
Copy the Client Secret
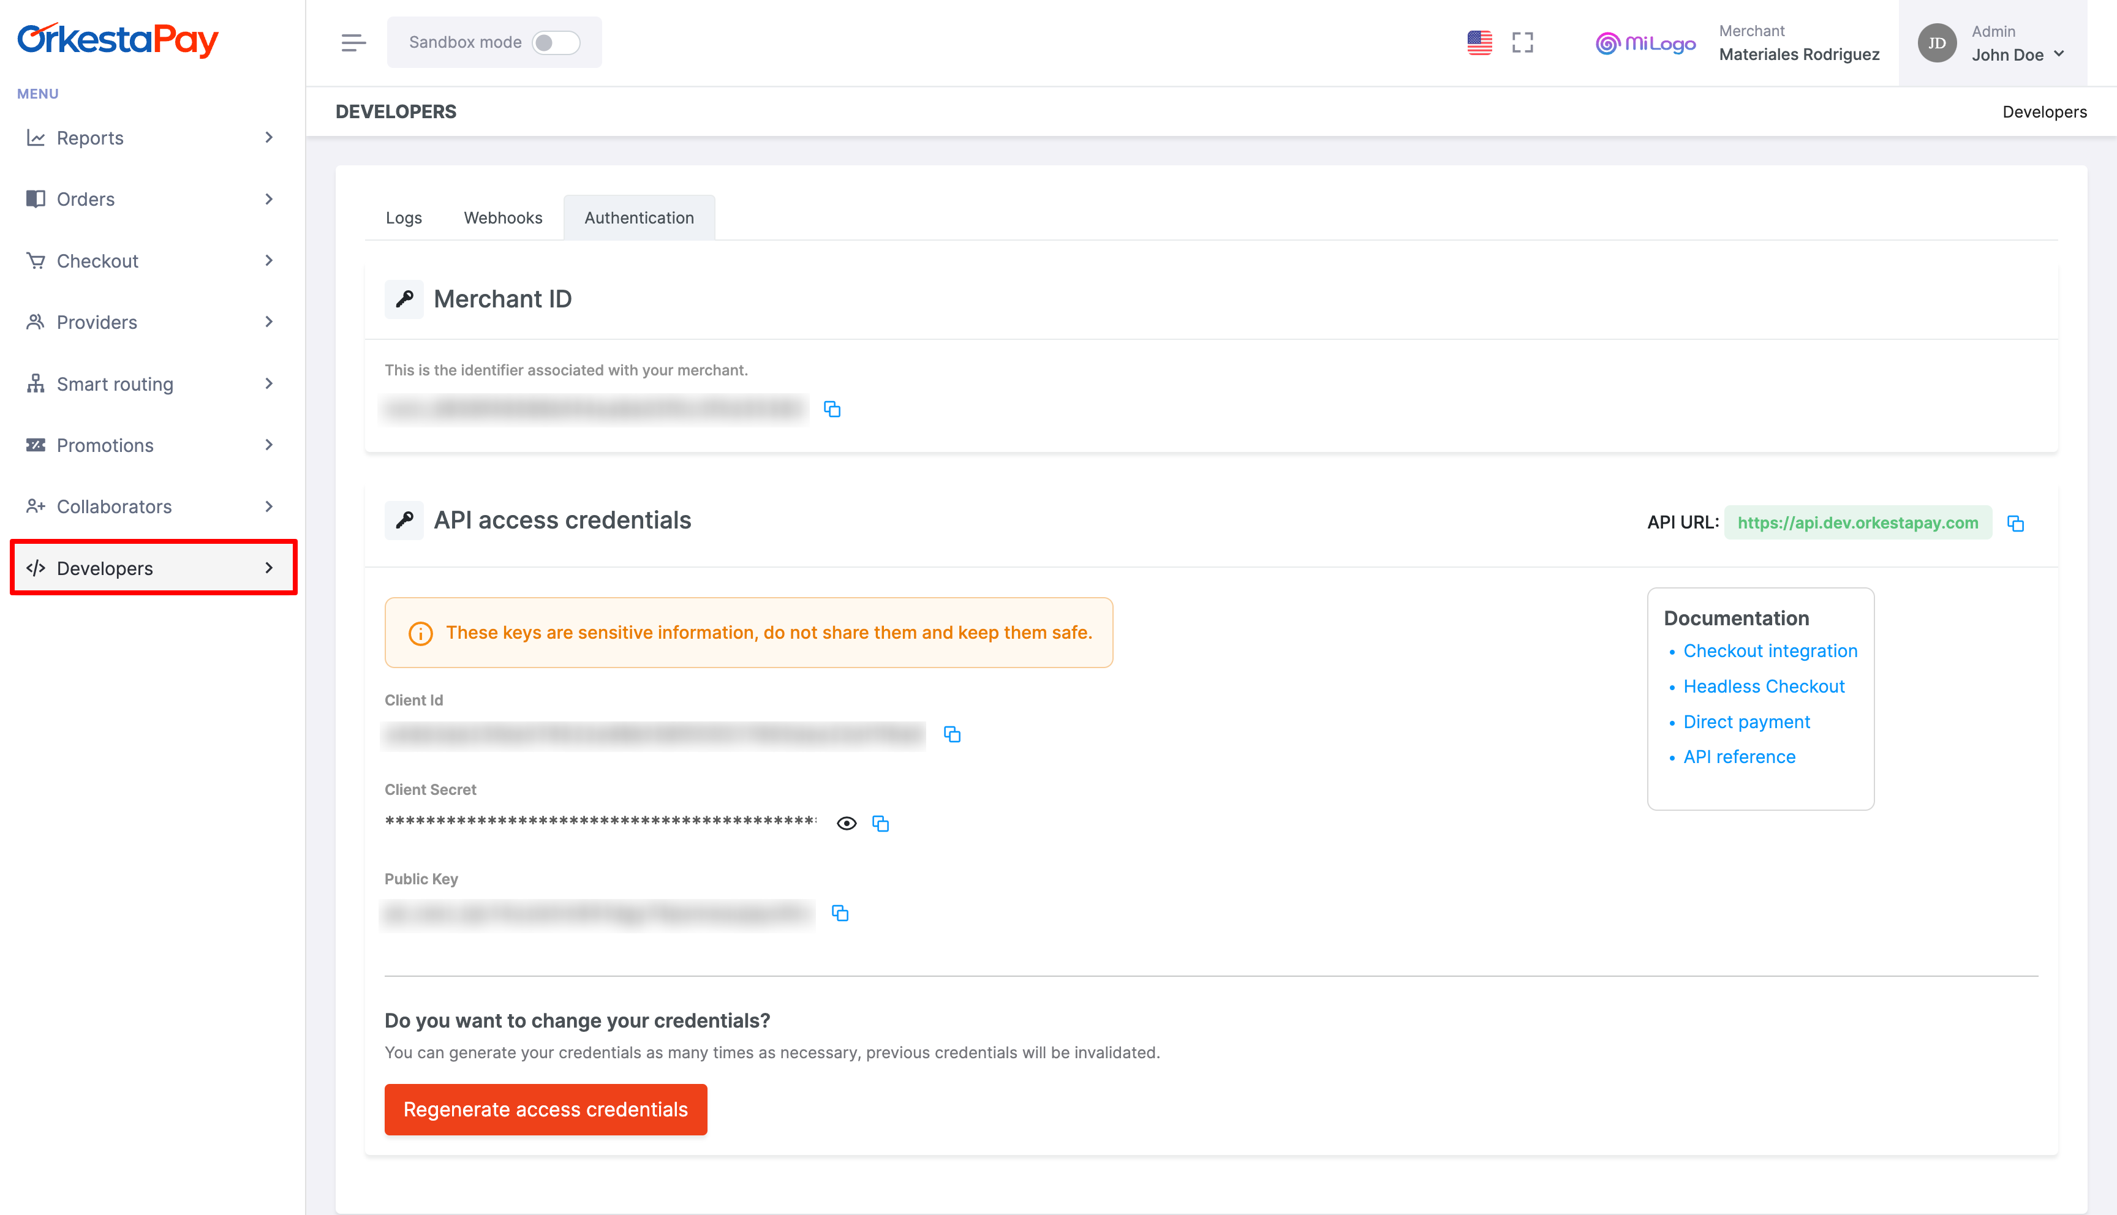point(880,824)
